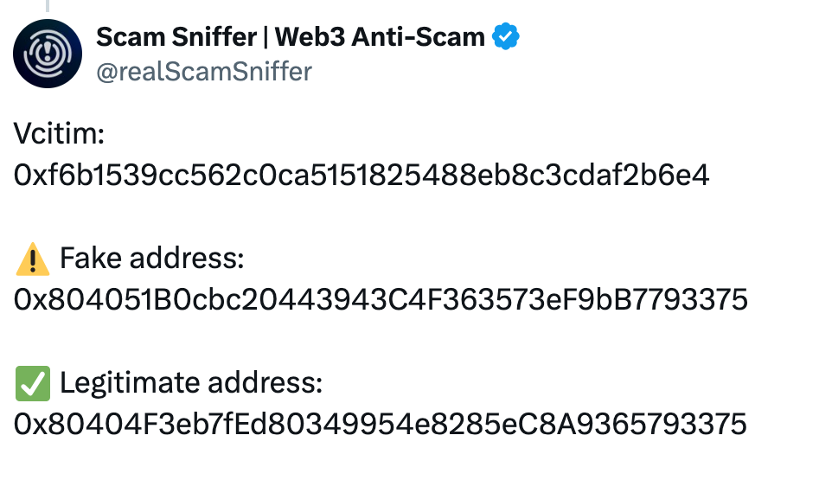Click the blue verified badge

point(505,37)
